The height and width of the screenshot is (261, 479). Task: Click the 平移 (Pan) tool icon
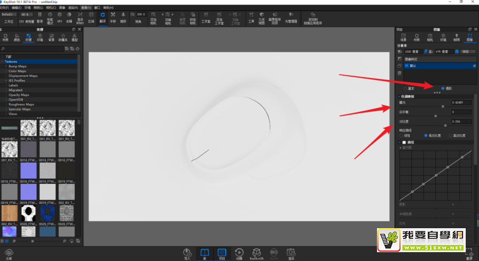click(113, 17)
